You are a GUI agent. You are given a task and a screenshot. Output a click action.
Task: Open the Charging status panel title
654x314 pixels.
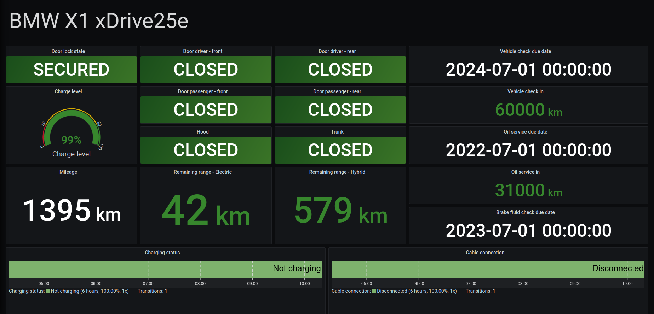tap(162, 253)
